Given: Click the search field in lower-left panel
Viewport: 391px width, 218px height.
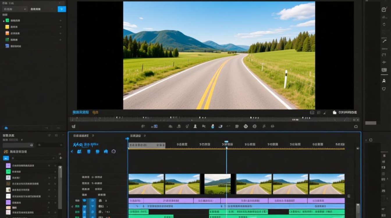Looking at the screenshot, I should [x=18, y=145].
